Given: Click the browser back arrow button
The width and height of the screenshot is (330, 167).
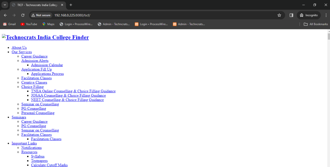Looking at the screenshot, I should (x=5, y=15).
